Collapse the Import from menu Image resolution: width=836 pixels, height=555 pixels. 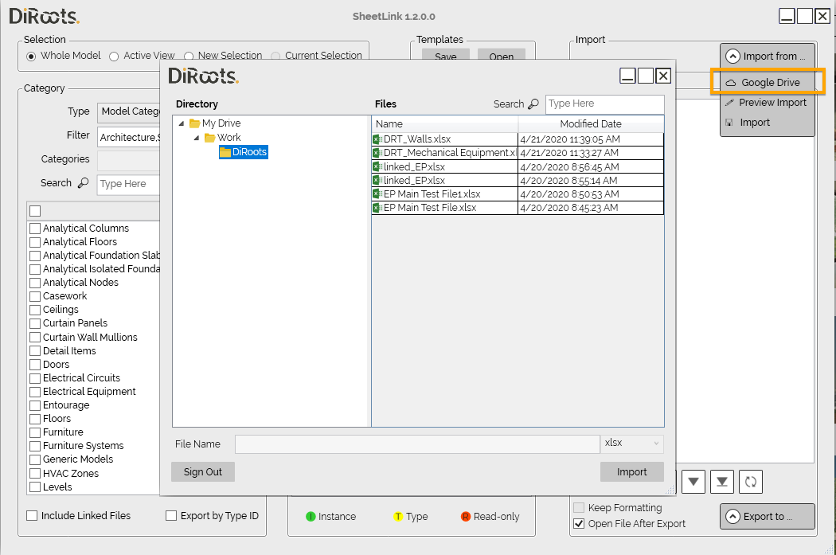[x=768, y=56]
